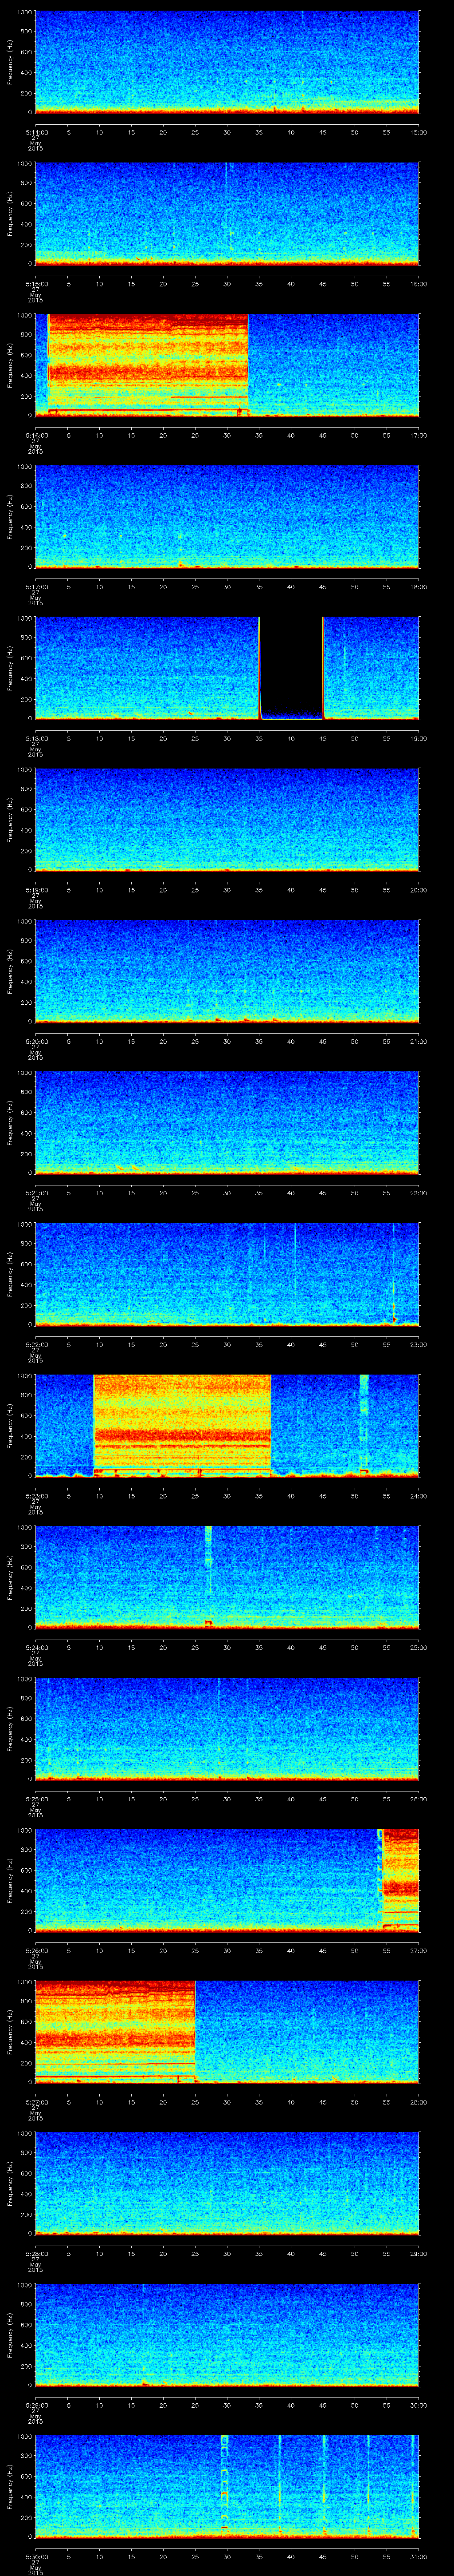The image size is (454, 2576).
Task: Select the 25:00 end time label
Action: (419, 1648)
